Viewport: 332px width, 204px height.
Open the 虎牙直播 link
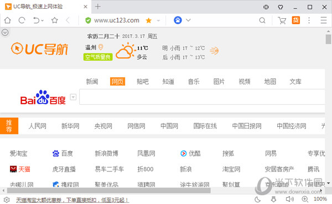[64, 169]
